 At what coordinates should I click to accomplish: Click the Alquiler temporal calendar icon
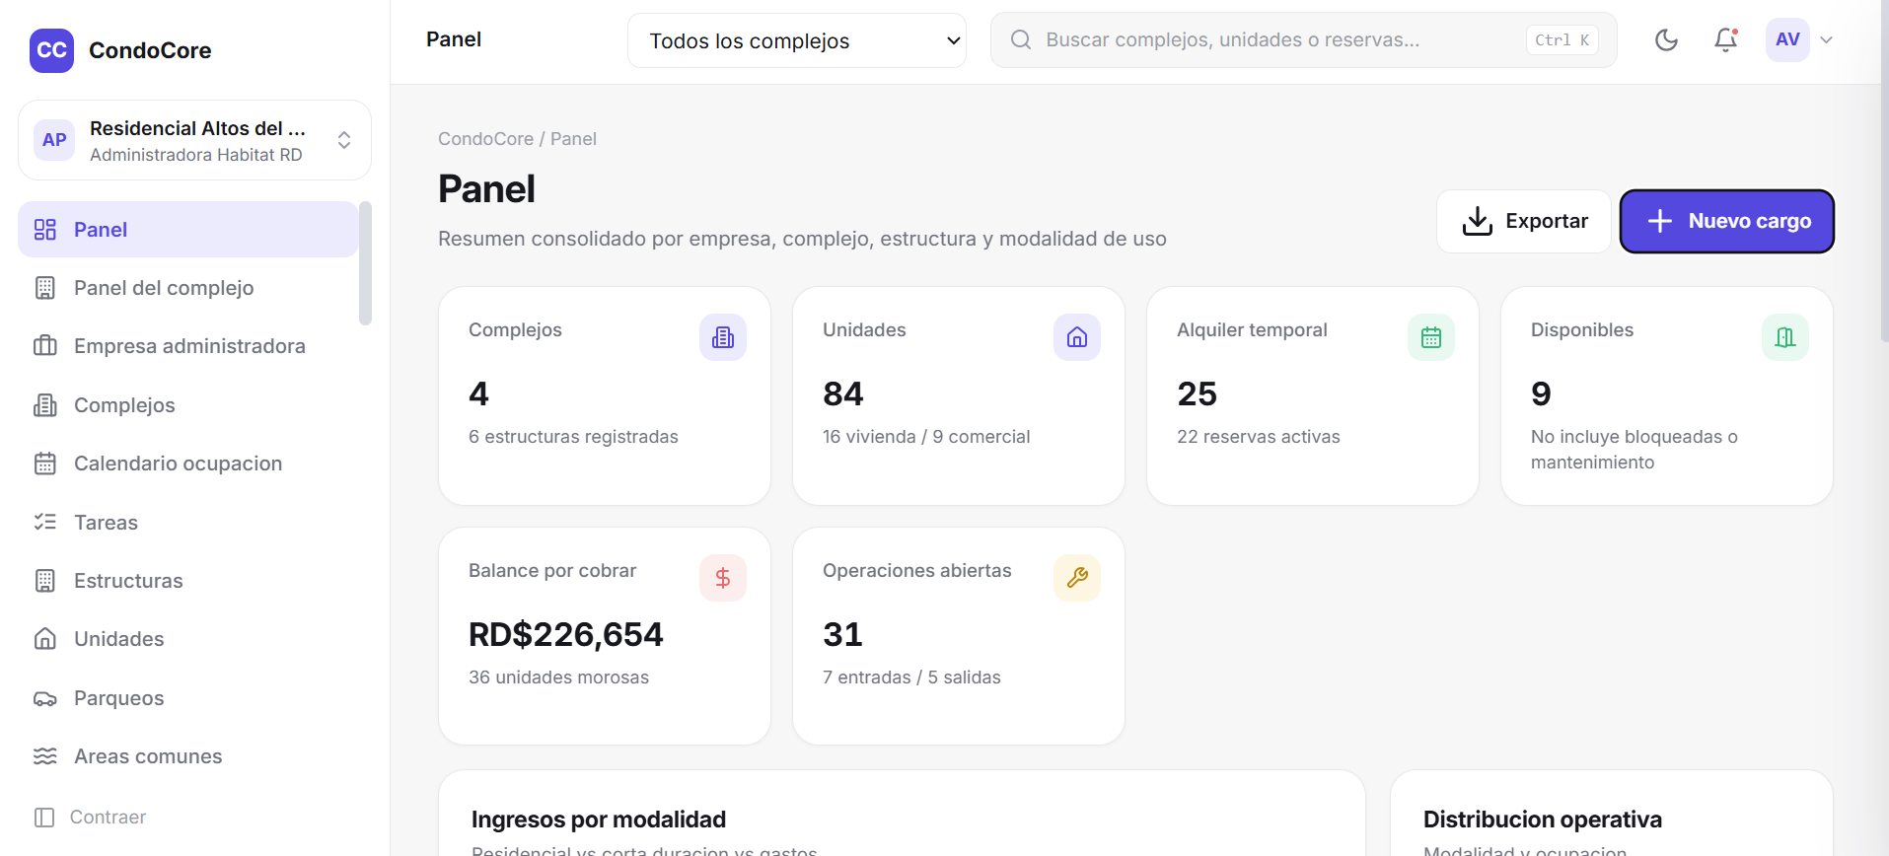coord(1431,337)
